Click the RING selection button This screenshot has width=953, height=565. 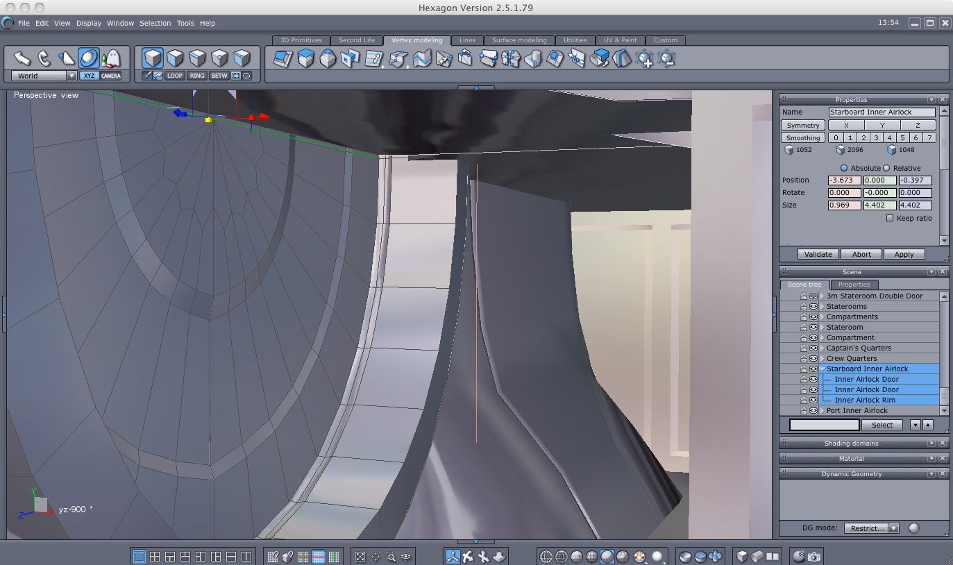(x=196, y=76)
